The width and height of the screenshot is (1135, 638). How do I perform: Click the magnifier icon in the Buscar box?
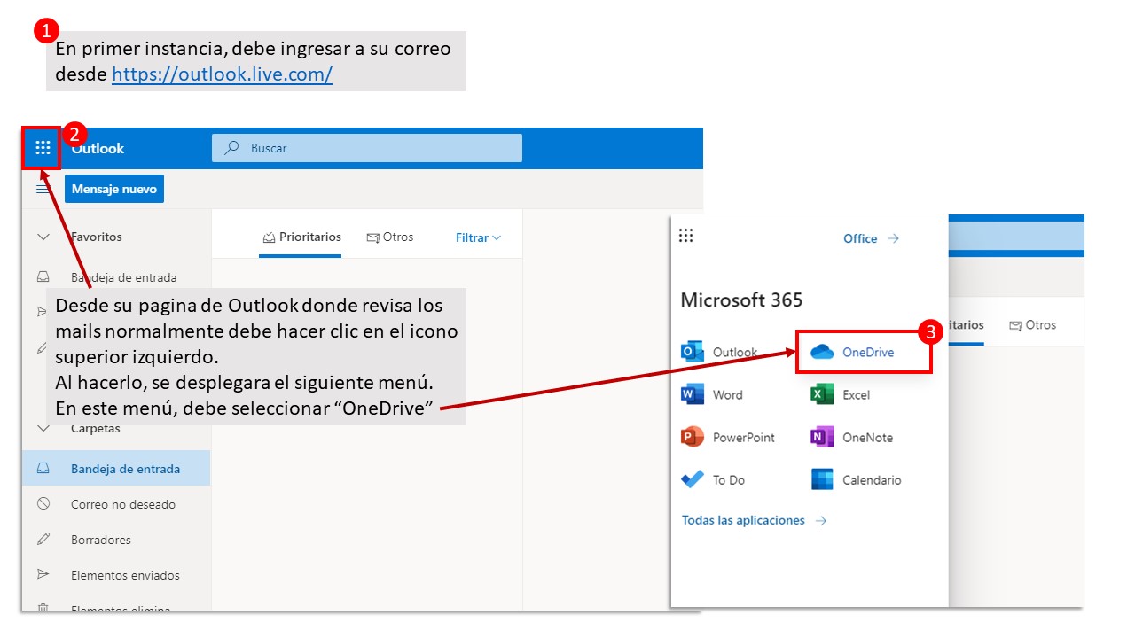coord(231,148)
